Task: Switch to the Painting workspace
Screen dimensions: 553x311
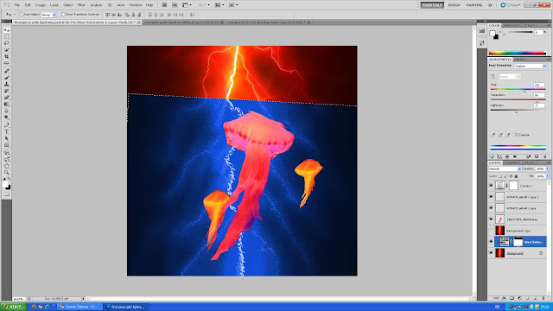Action: tap(474, 5)
